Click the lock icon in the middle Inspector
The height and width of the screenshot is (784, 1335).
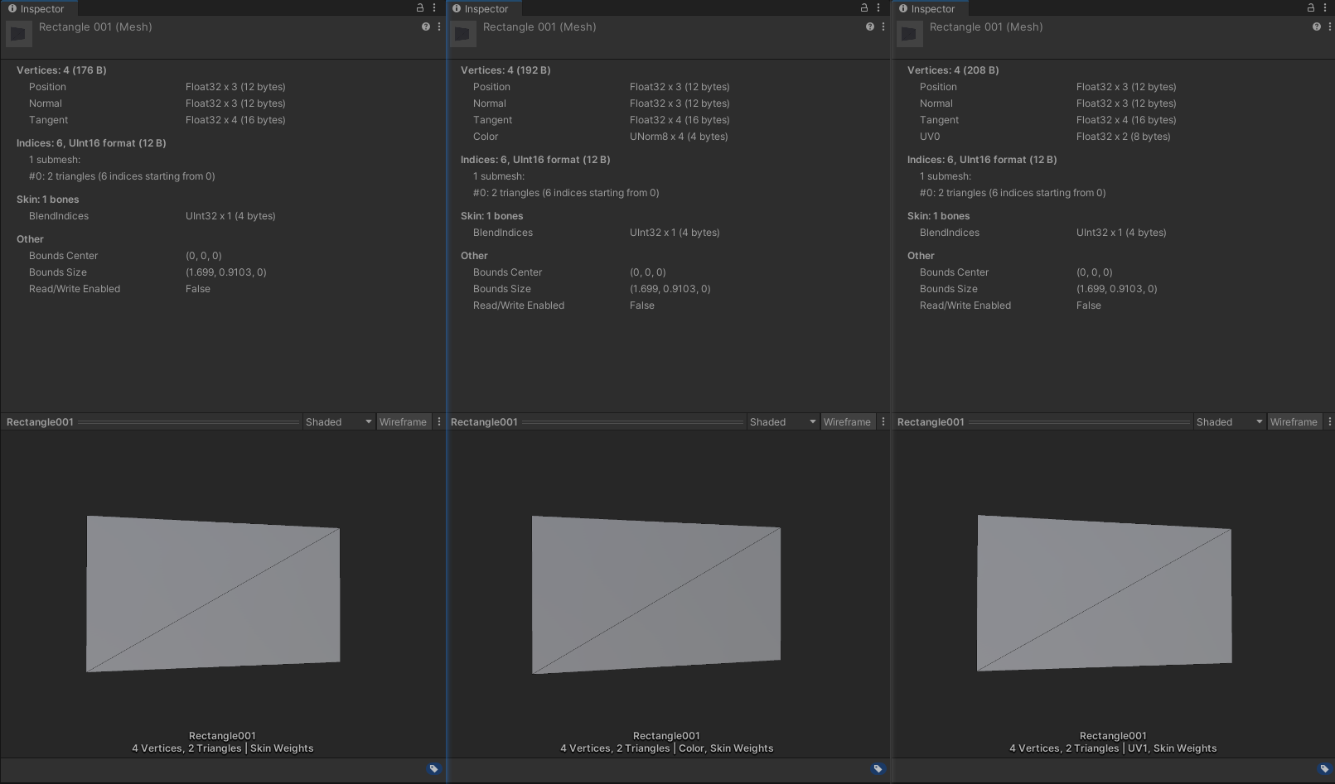[864, 7]
